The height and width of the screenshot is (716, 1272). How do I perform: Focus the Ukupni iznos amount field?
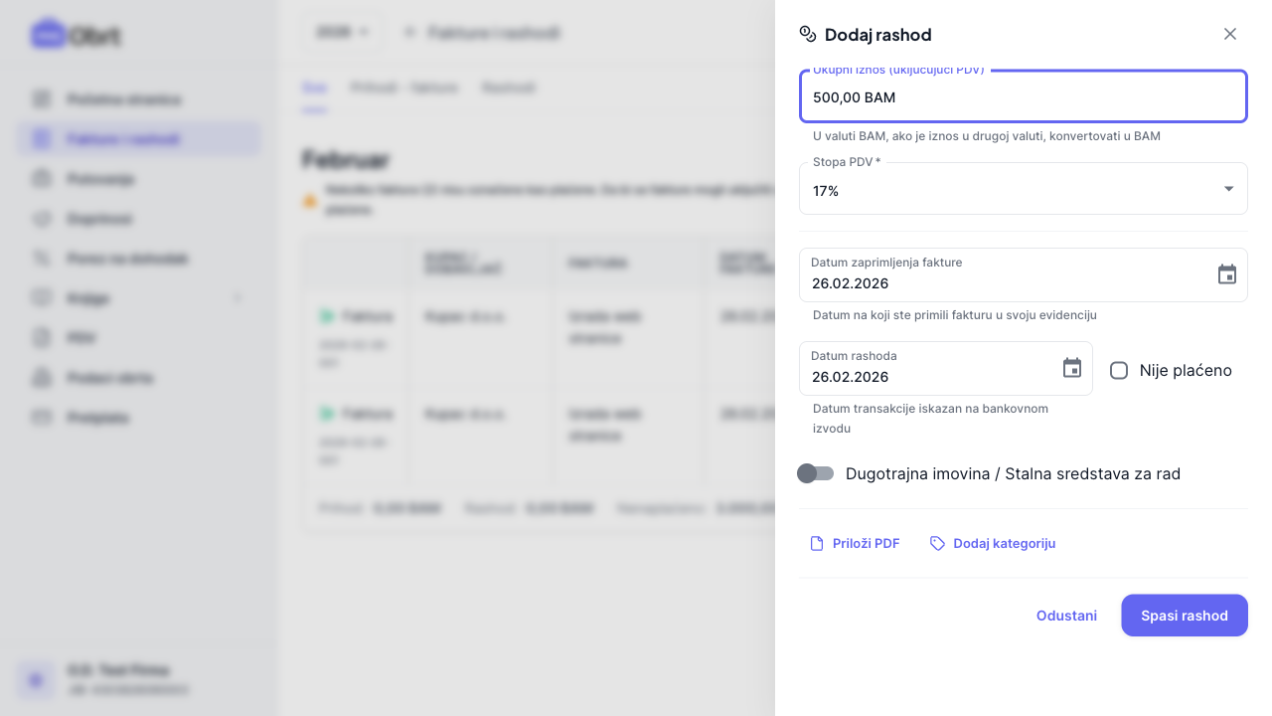coord(1023,97)
